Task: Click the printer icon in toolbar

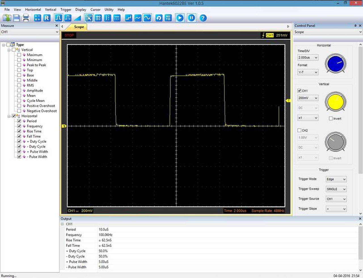Action: 26,18
